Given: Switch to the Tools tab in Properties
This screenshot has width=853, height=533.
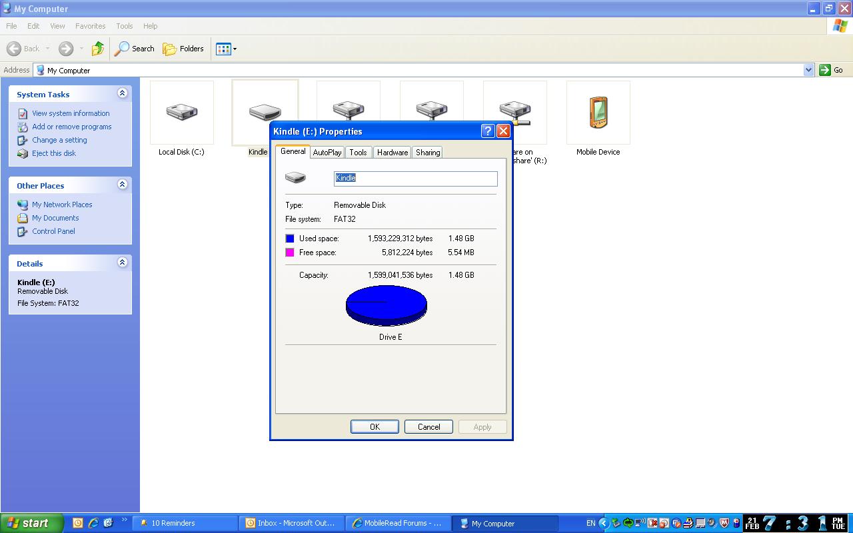Looking at the screenshot, I should tap(358, 153).
